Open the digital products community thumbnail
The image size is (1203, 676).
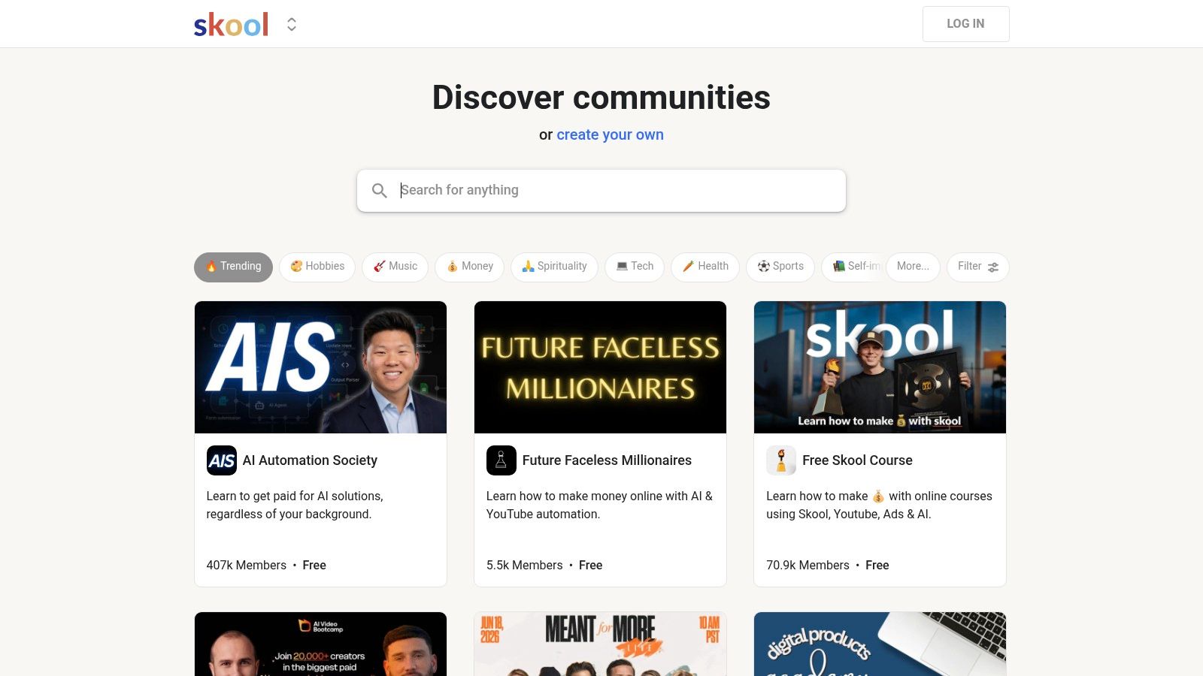880,644
